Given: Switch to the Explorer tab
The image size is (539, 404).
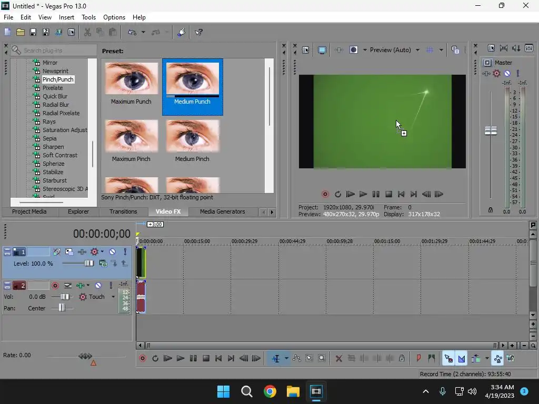Looking at the screenshot, I should click(x=78, y=211).
